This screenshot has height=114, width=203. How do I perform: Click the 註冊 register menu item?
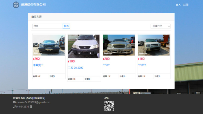[186, 5]
